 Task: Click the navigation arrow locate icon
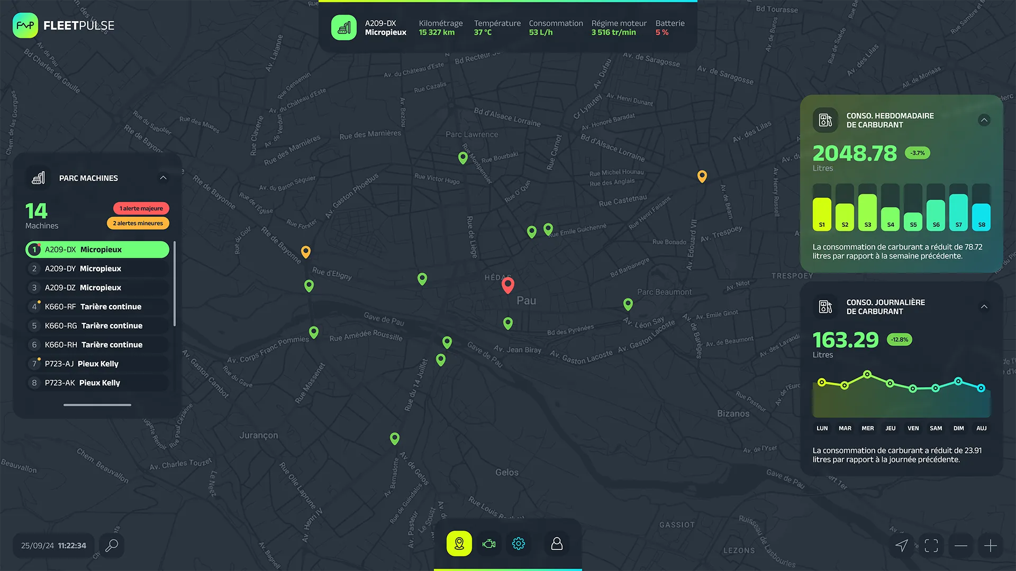point(902,546)
